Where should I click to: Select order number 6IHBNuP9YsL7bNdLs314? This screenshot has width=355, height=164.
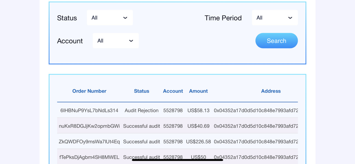point(89,110)
